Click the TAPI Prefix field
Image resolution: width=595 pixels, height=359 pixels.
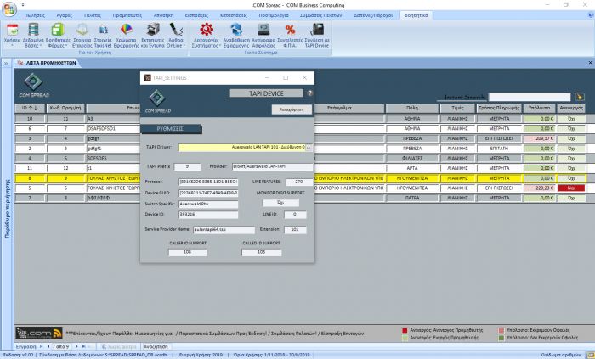(187, 166)
